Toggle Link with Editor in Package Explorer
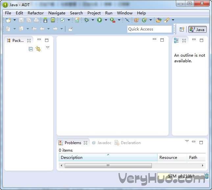The height and width of the screenshot is (190, 212). [38, 49]
